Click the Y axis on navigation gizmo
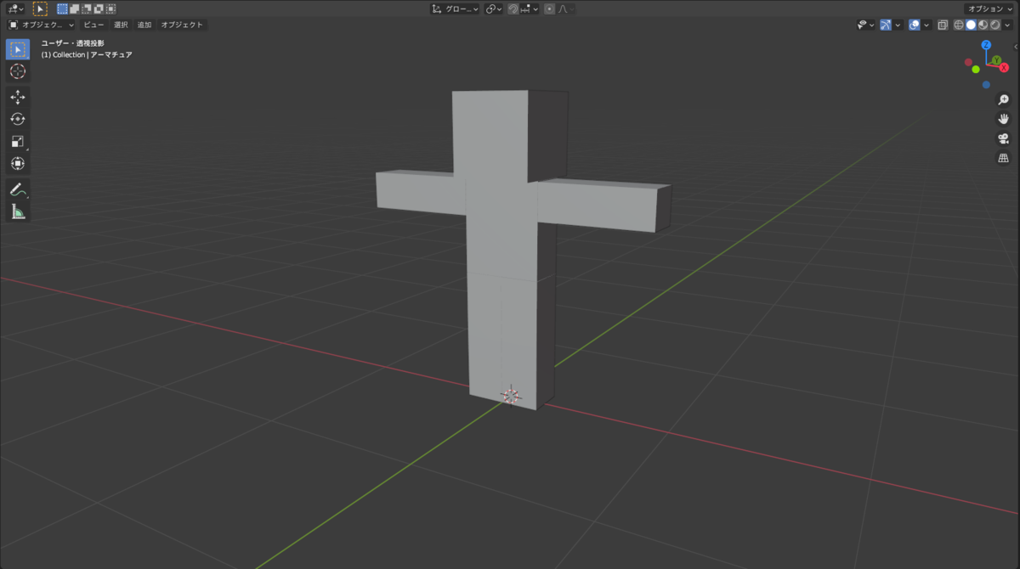Screen dimensions: 1020x569 [996, 60]
